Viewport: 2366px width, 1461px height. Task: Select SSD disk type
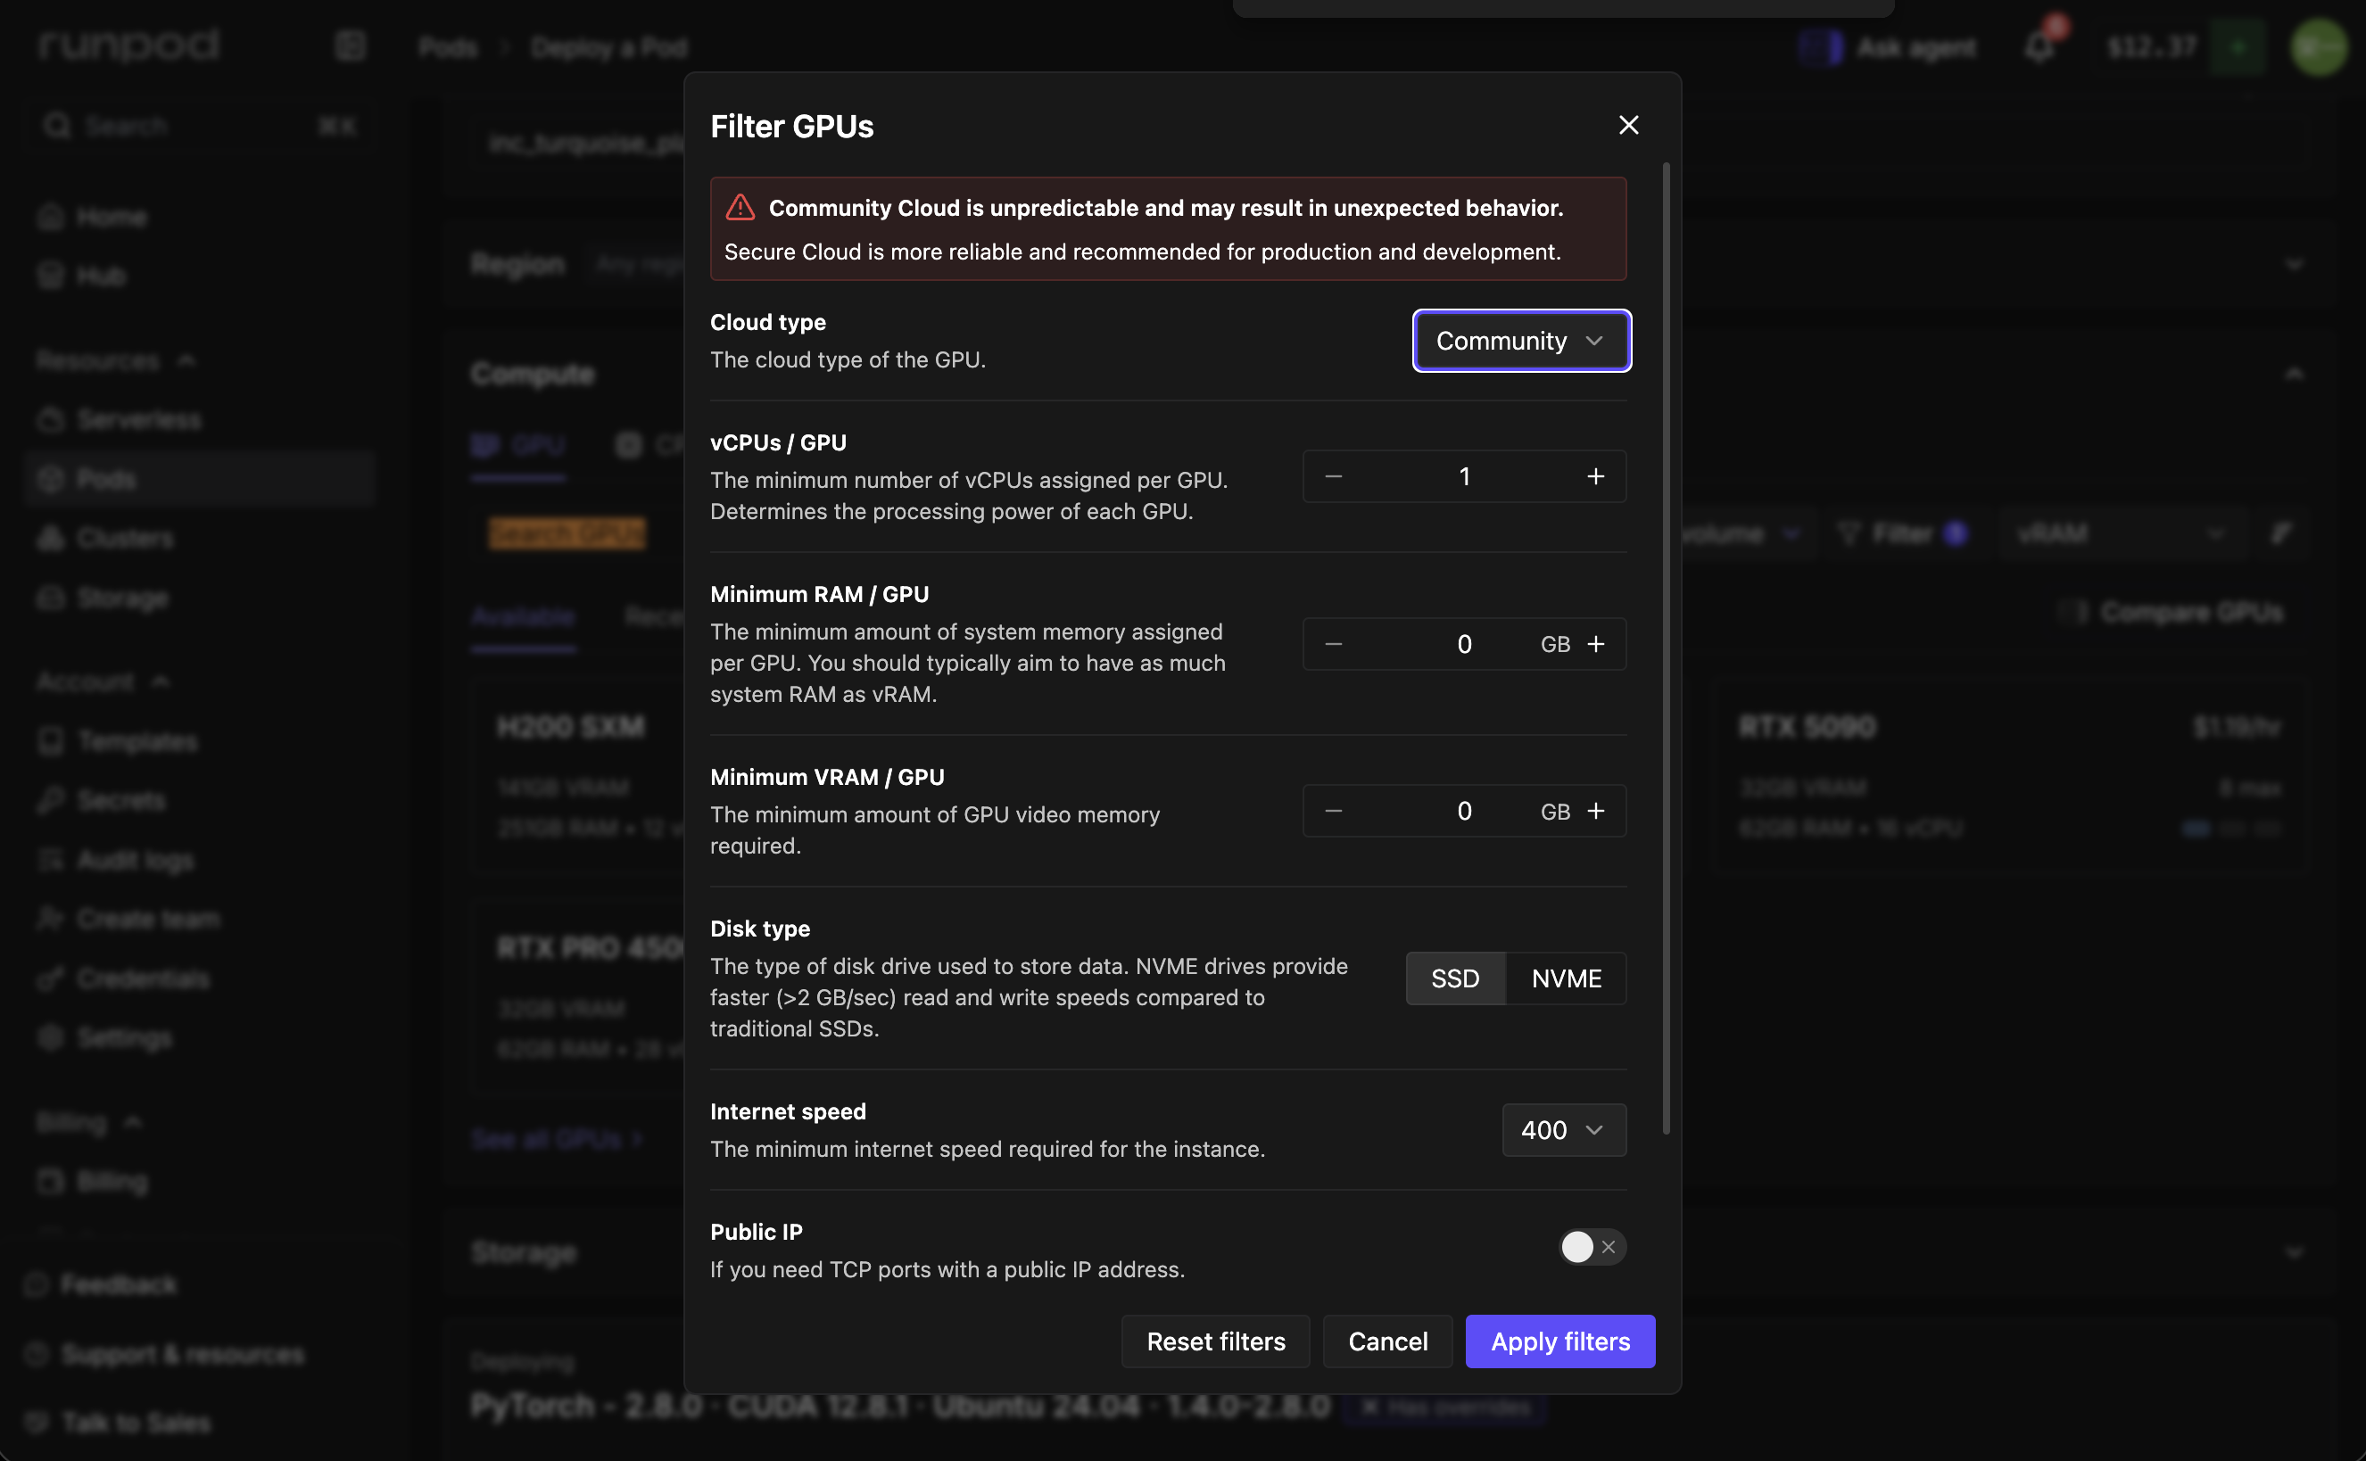click(x=1456, y=978)
